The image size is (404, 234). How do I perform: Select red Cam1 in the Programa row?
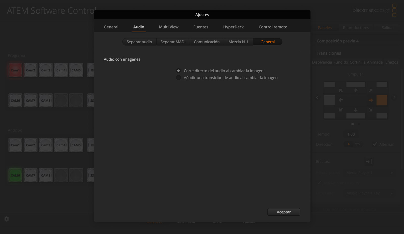coord(15,70)
